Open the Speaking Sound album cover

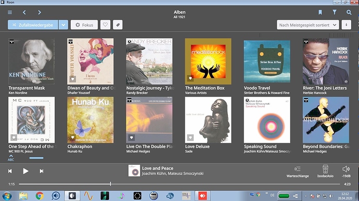pyautogui.click(x=267, y=120)
